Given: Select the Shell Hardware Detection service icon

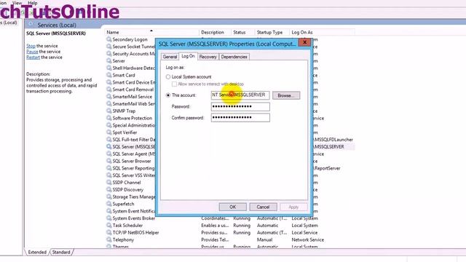Looking at the screenshot, I should click(109, 68).
